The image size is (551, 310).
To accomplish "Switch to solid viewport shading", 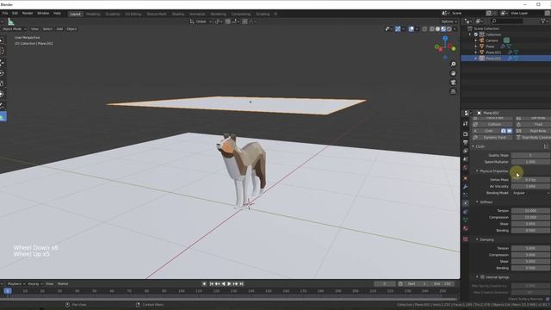I will pos(437,29).
